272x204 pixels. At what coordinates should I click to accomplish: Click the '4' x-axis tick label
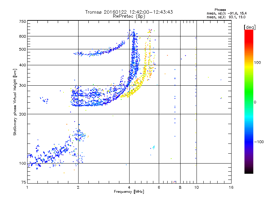pos(129,187)
